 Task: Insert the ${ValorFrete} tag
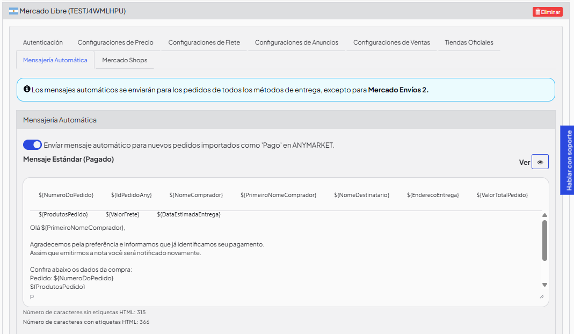pos(122,214)
